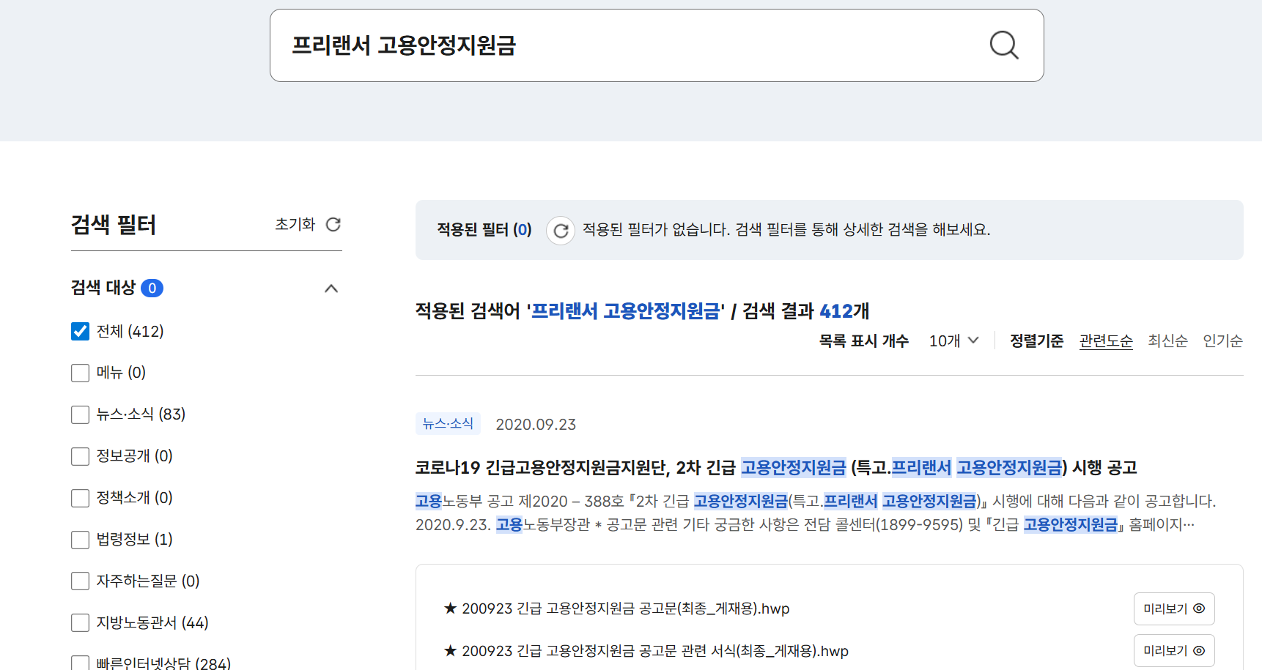This screenshot has width=1262, height=670.
Task: Click 미리보기 for the 공고문(최종_게재용).hwp file
Action: coord(1174,608)
